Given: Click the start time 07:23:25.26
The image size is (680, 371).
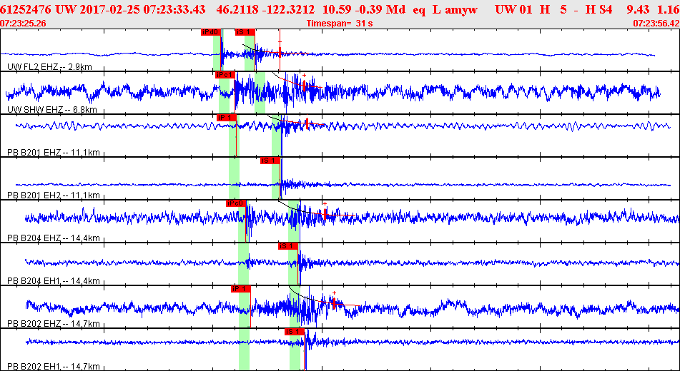Looking at the screenshot, I should [24, 24].
